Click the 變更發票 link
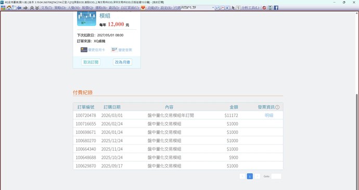Screen dimensions: 359x190 pyautogui.click(x=125, y=50)
